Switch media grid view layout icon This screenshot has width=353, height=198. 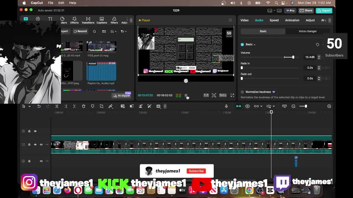click(x=104, y=31)
